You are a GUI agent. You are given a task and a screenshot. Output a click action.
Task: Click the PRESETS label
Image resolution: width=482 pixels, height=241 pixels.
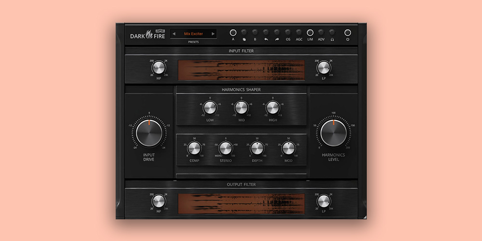[x=193, y=42]
